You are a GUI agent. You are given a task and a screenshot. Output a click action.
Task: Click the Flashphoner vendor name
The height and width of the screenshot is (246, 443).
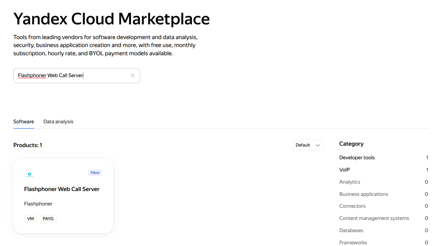coord(38,204)
